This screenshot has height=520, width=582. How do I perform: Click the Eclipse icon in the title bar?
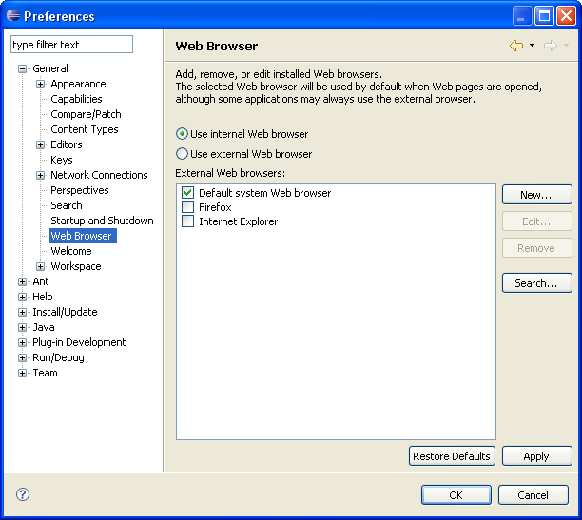pos(13,15)
